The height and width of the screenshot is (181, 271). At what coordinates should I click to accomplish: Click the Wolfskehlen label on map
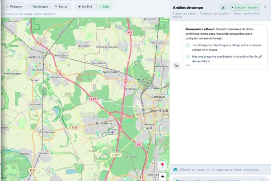(47, 132)
